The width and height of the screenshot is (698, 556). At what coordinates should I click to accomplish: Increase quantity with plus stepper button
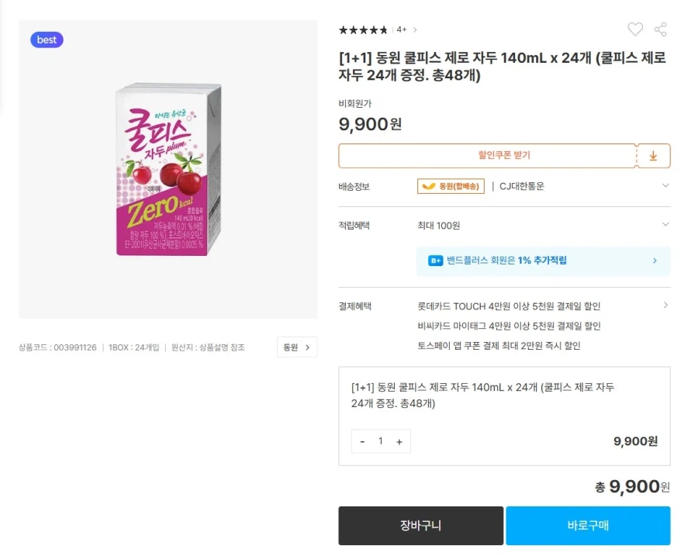(x=399, y=441)
